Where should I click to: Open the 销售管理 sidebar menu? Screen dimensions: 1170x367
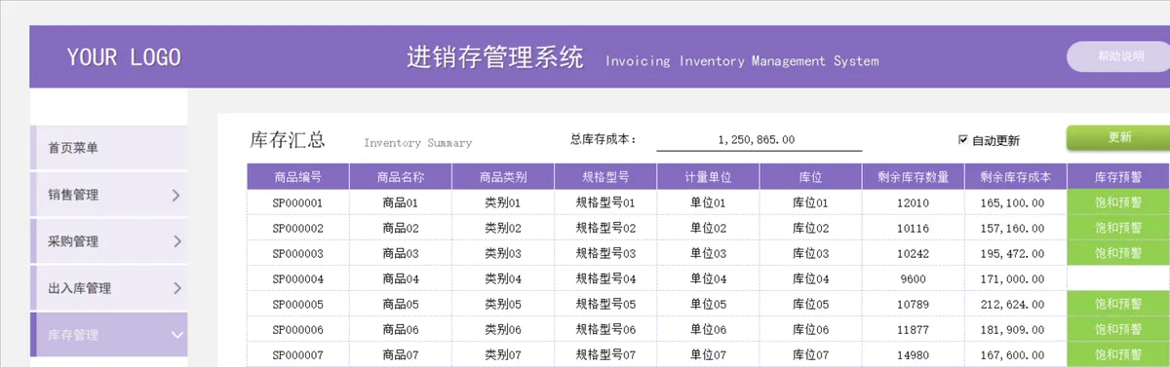click(x=109, y=195)
